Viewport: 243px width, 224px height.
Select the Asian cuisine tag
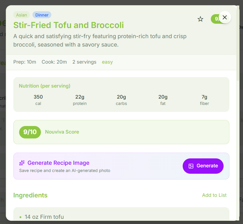[21, 14]
